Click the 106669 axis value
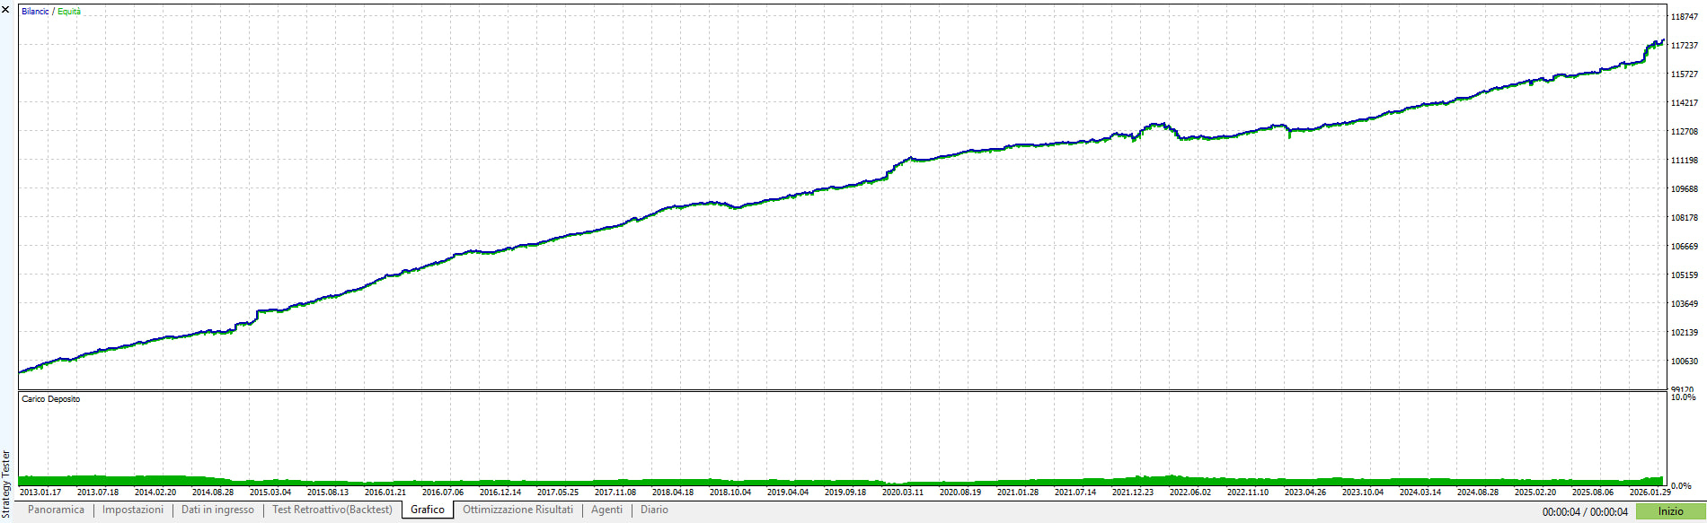 point(1684,246)
